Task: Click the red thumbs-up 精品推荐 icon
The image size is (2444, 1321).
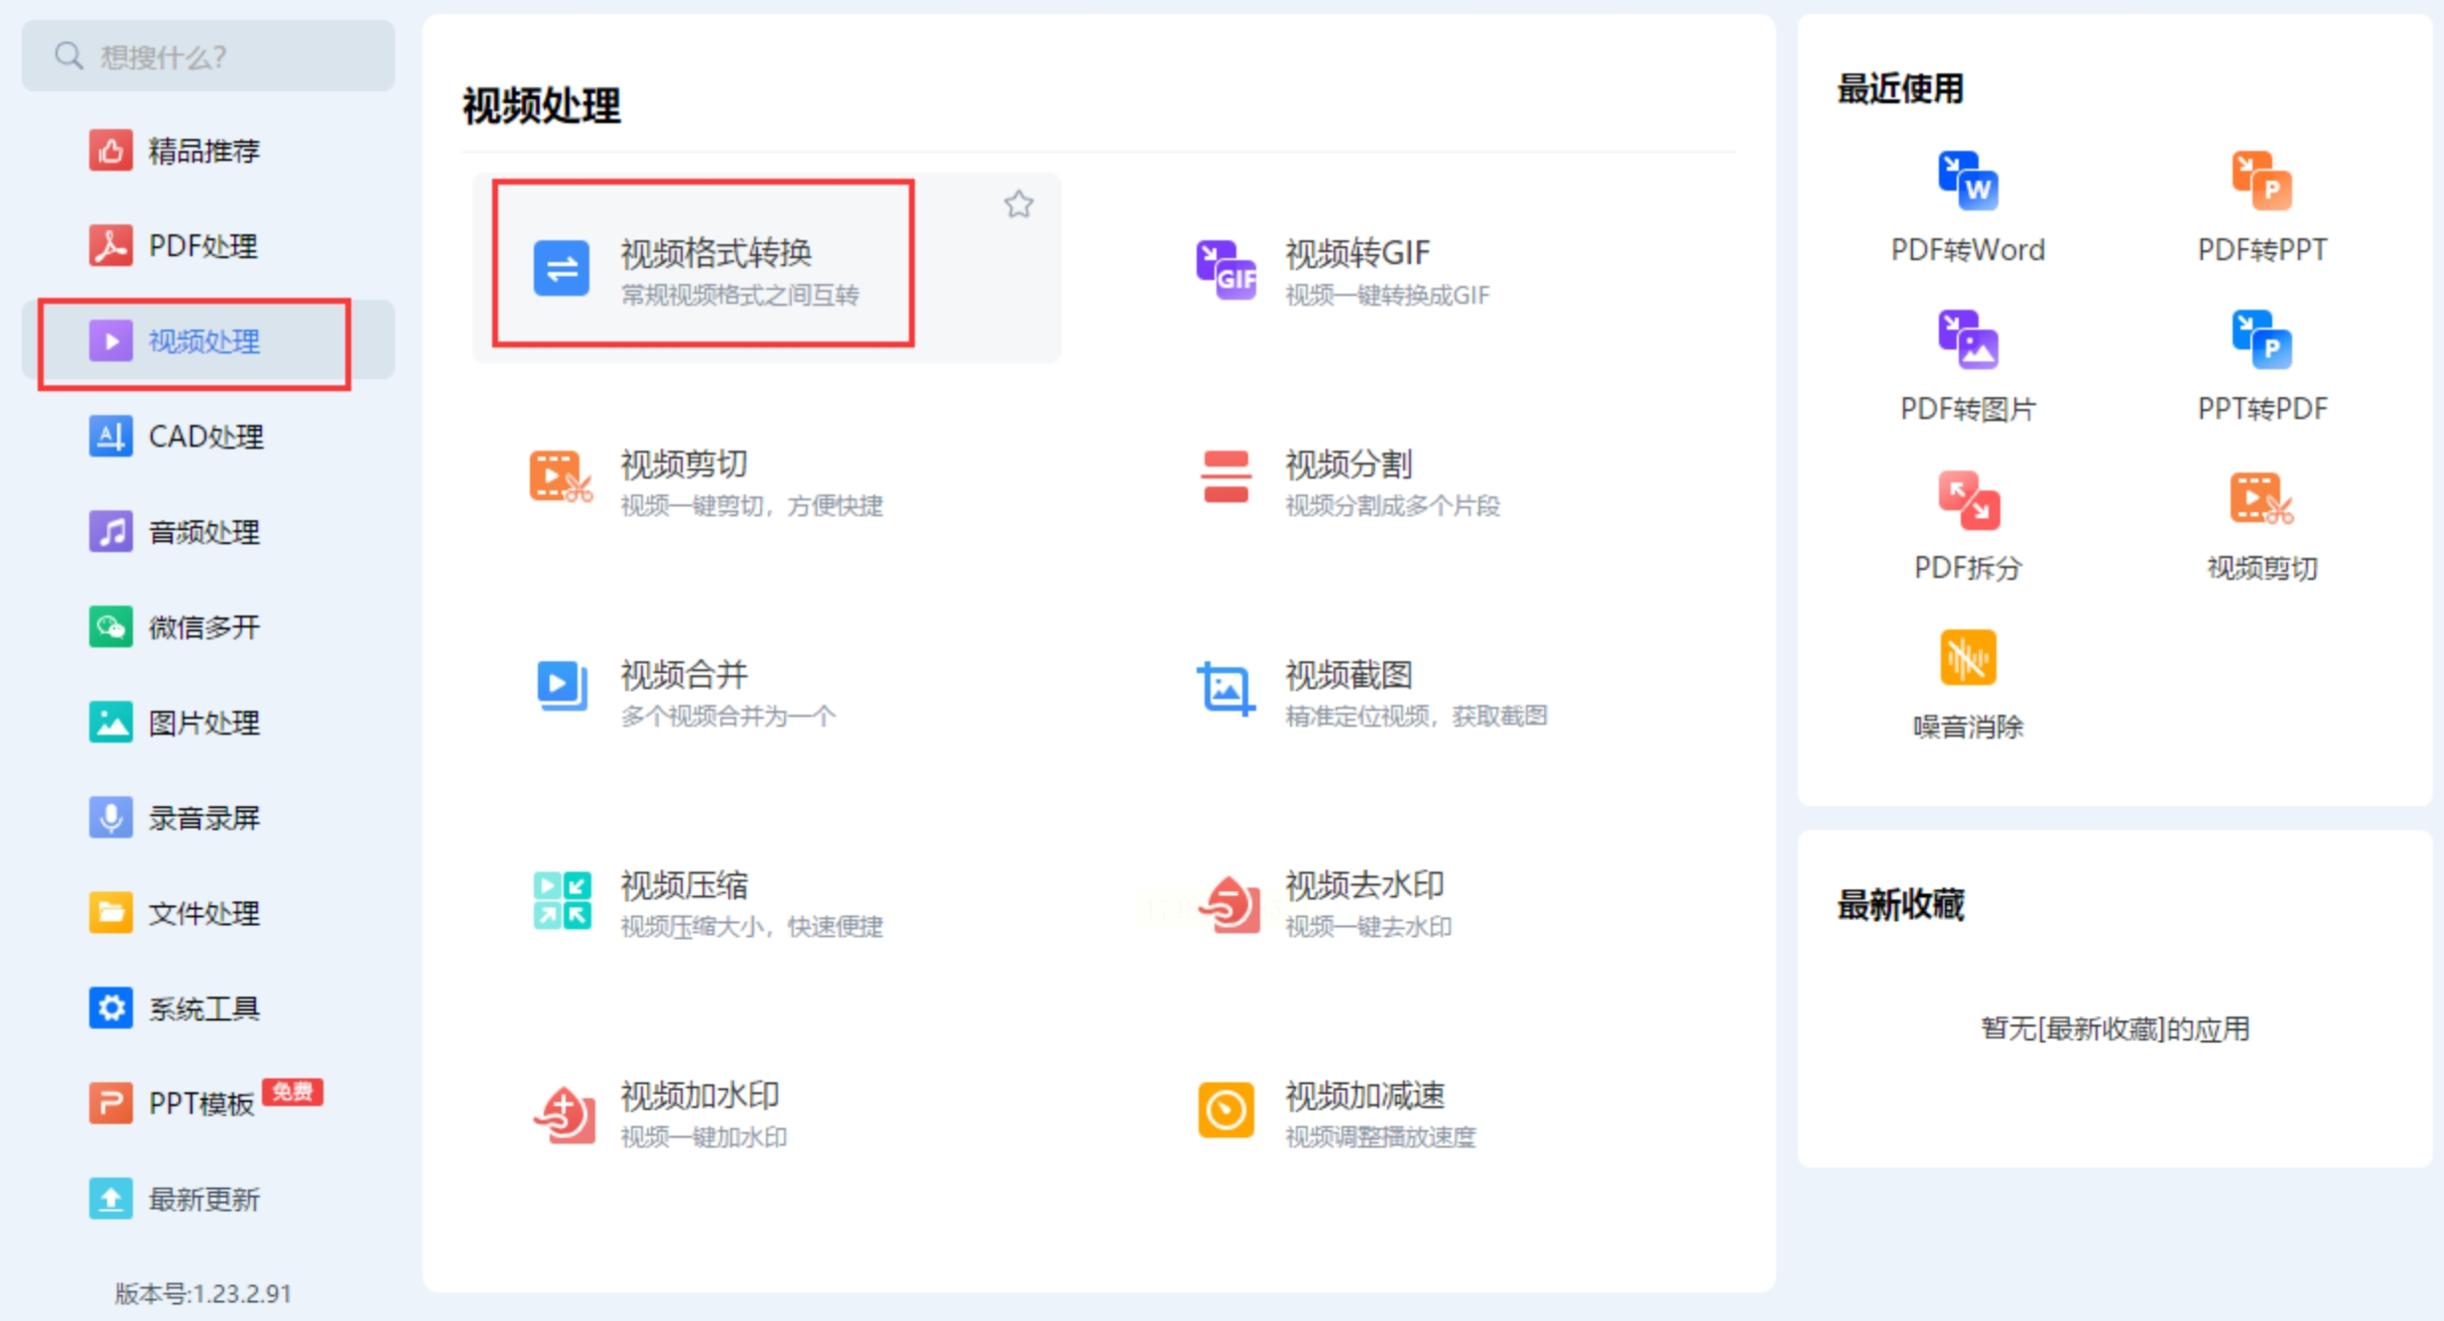Action: pyautogui.click(x=110, y=151)
